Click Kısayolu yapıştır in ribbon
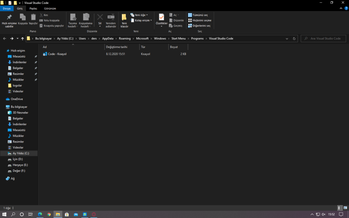 pyautogui.click(x=52, y=26)
